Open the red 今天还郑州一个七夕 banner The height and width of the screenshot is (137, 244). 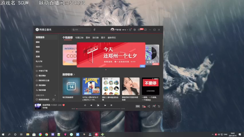point(111,55)
